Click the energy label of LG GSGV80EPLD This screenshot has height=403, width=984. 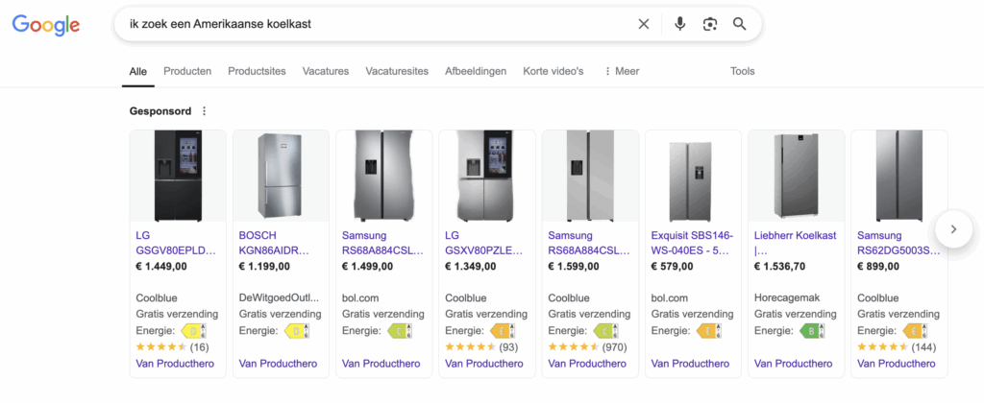[x=193, y=331]
